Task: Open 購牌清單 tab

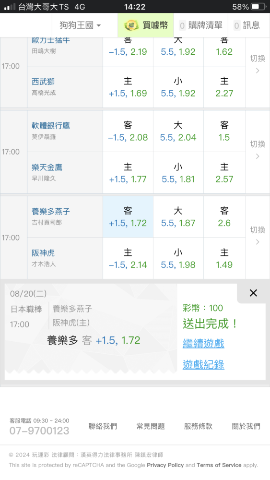Action: [x=200, y=25]
